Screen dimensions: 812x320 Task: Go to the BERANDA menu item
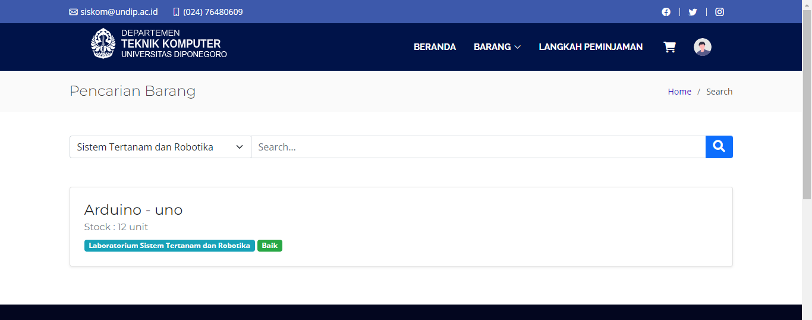tap(435, 47)
